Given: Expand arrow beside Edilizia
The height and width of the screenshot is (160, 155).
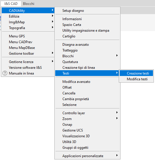Looking at the screenshot, I should coord(53,16).
